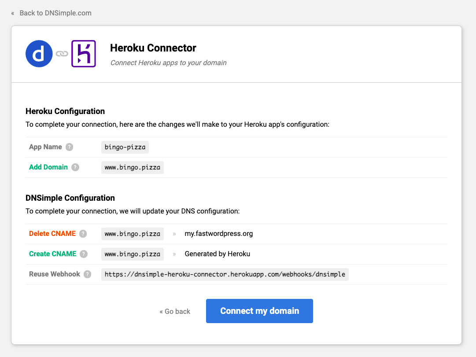Open the Delete CNAME help icon
476x357 pixels.
83,234
